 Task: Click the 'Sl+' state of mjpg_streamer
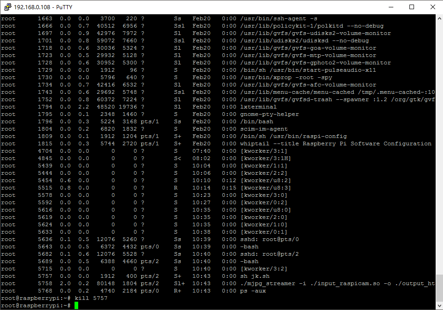click(x=179, y=283)
